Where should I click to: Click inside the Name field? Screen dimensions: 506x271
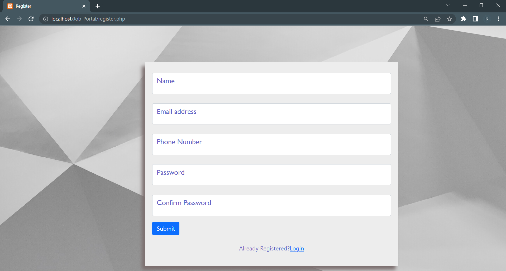click(271, 84)
